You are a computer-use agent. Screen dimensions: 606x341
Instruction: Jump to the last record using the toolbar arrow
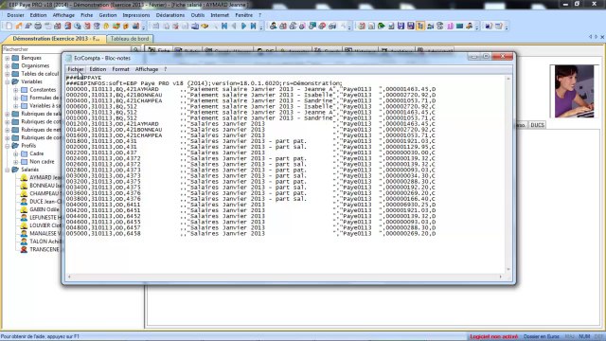pyautogui.click(x=254, y=27)
